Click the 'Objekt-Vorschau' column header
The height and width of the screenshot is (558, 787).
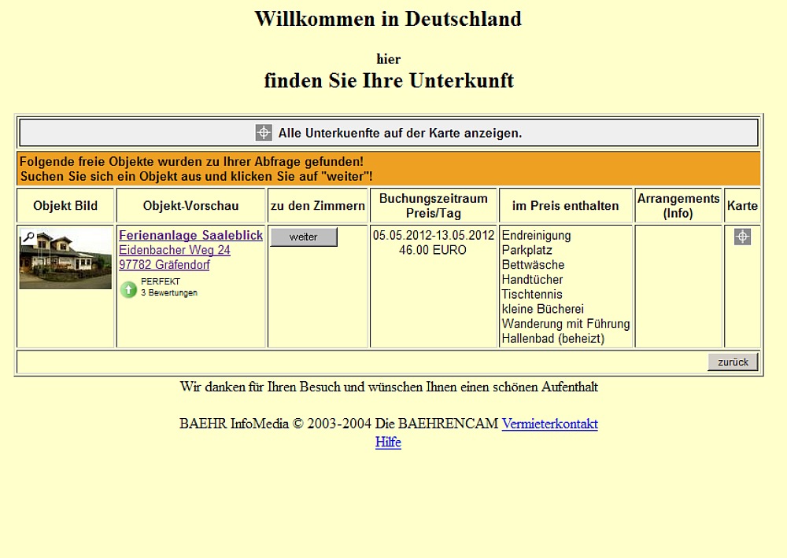[x=190, y=206]
